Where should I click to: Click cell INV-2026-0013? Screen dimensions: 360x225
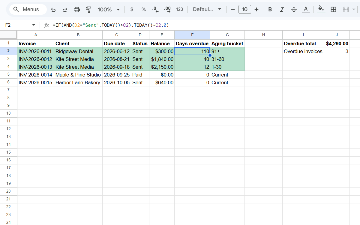point(36,67)
